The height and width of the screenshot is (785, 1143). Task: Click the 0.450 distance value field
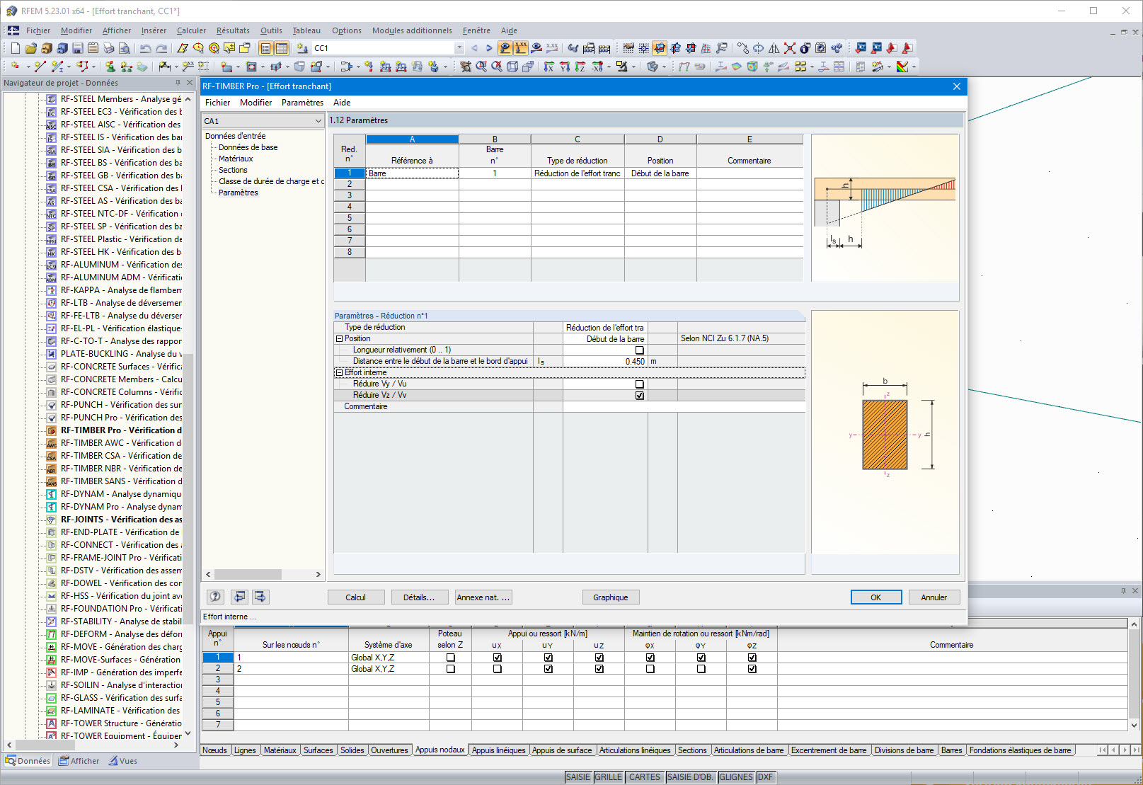click(x=605, y=362)
